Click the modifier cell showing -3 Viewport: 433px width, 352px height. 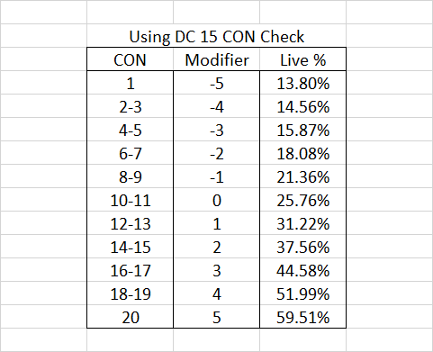tap(216, 130)
